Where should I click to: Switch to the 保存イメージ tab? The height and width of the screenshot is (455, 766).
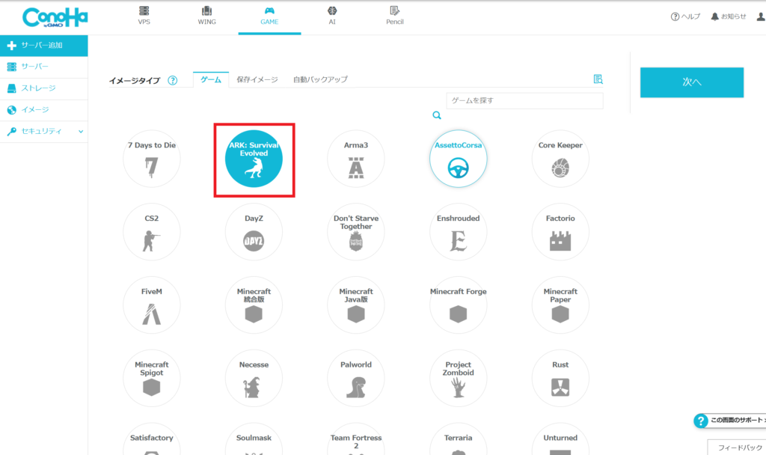click(x=257, y=79)
